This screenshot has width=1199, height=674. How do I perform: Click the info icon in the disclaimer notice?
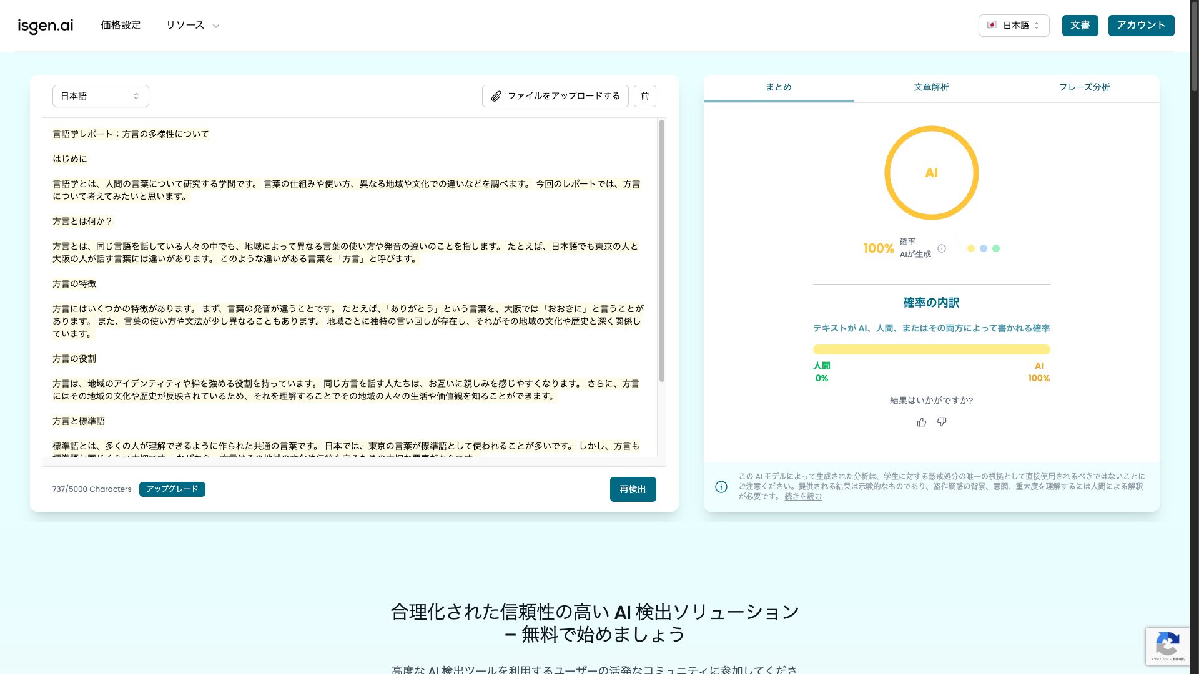(x=721, y=487)
